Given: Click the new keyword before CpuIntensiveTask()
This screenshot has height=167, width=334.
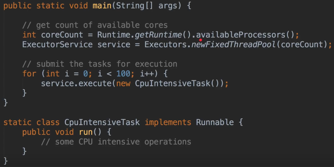Looking at the screenshot, I should point(123,83).
